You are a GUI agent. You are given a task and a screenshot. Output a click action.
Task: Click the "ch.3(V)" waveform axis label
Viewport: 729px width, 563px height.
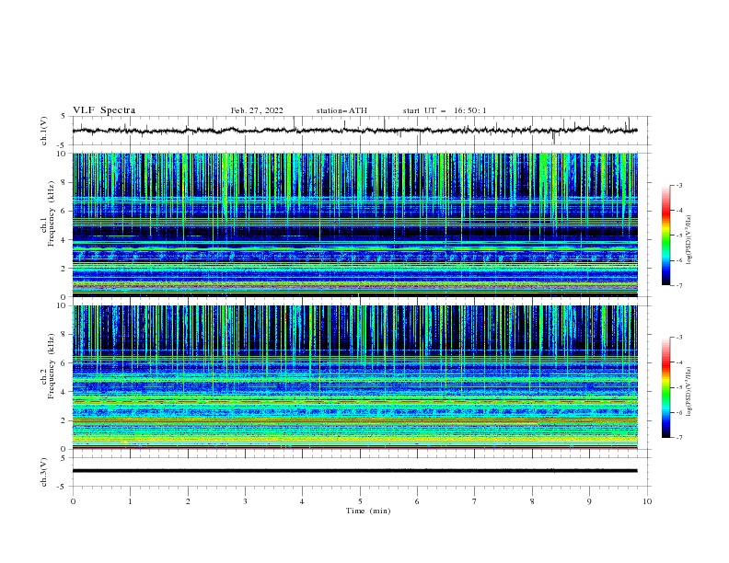click(44, 472)
